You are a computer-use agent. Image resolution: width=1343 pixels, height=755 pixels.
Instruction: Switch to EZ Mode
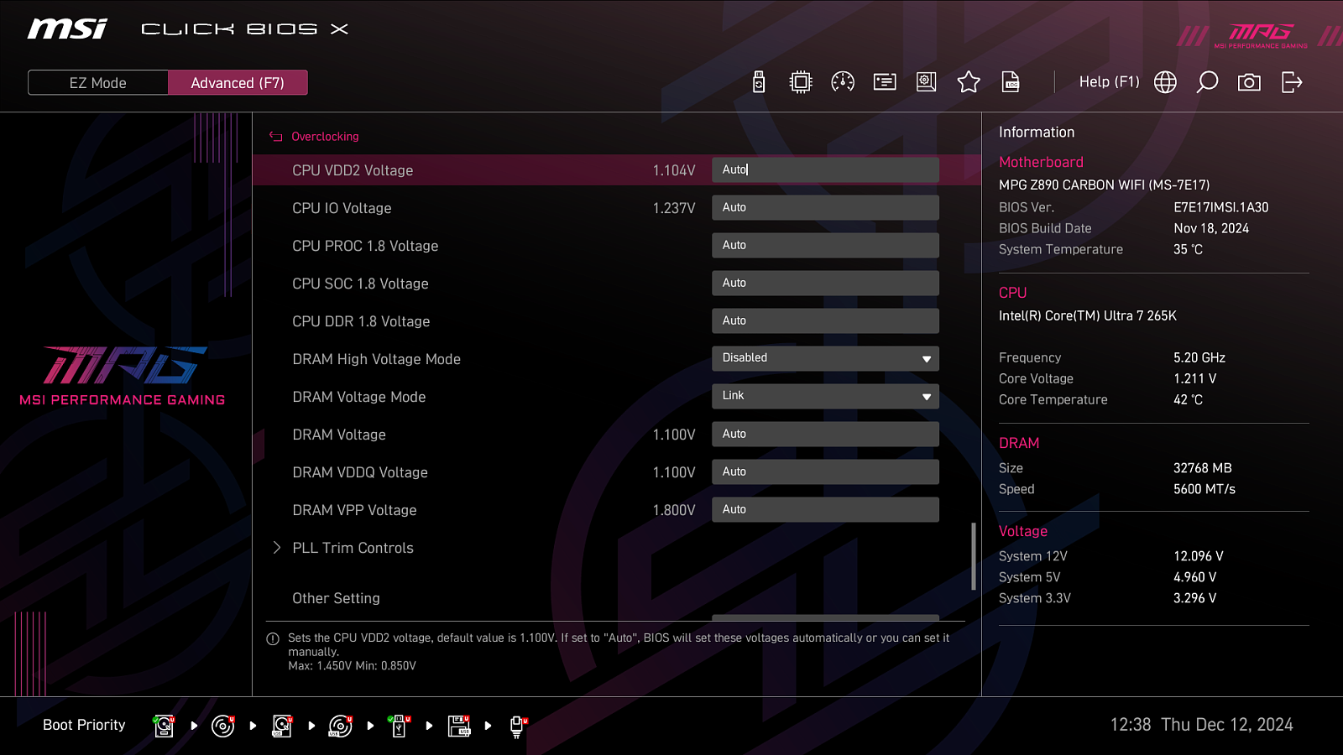pyautogui.click(x=98, y=83)
